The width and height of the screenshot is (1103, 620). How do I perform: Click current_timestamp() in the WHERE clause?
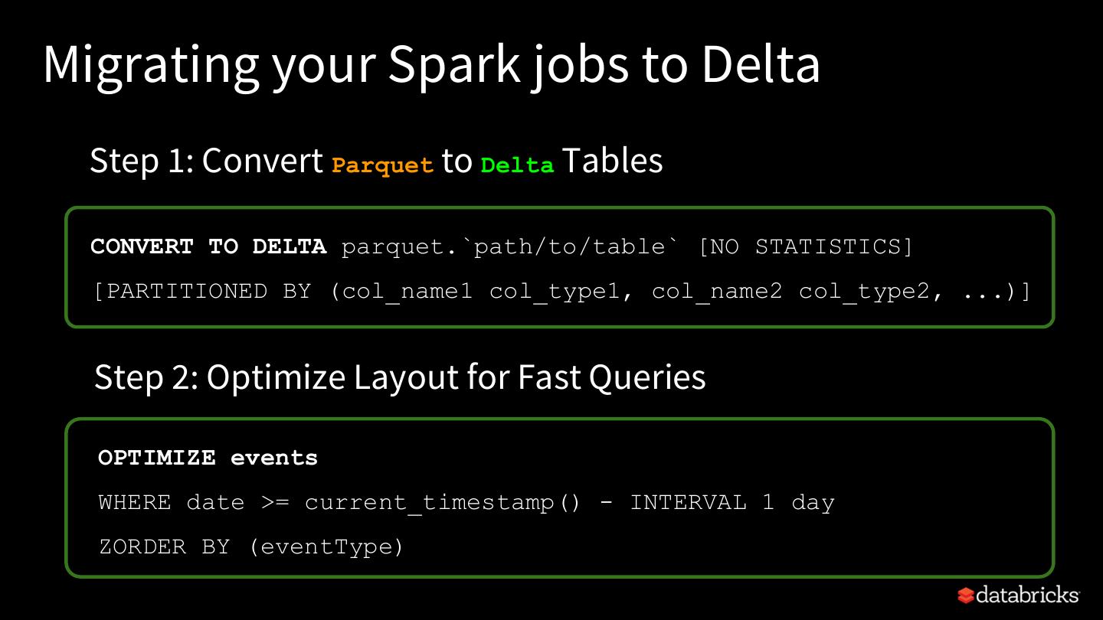pyautogui.click(x=443, y=502)
